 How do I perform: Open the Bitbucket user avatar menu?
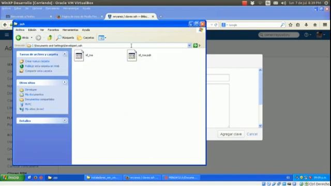321,35
